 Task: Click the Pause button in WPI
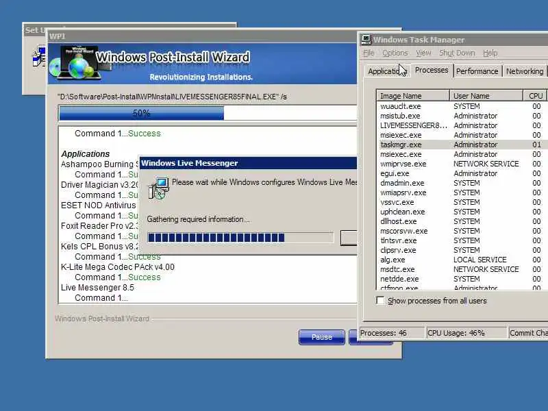[322, 337]
